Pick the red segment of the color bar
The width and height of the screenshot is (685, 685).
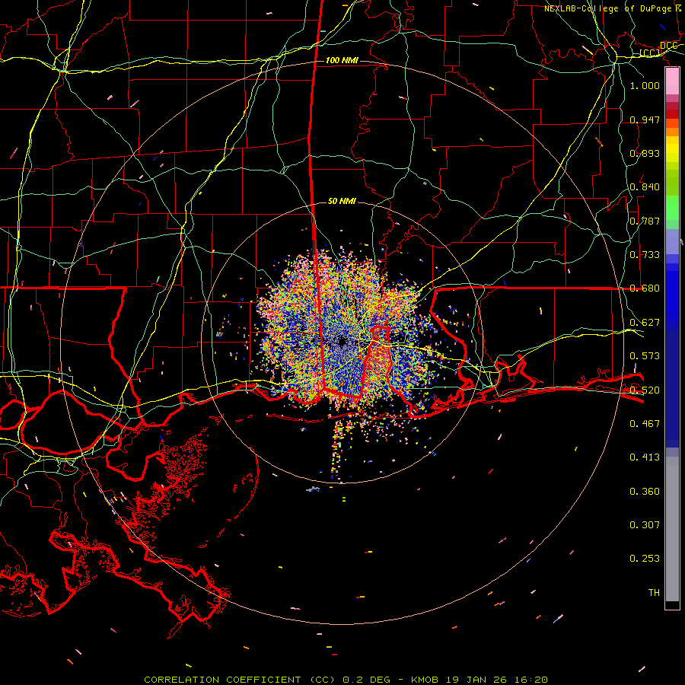672,114
